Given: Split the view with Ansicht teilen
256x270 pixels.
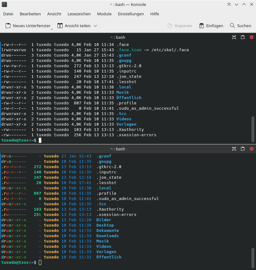Looking at the screenshot, I should [74, 26].
